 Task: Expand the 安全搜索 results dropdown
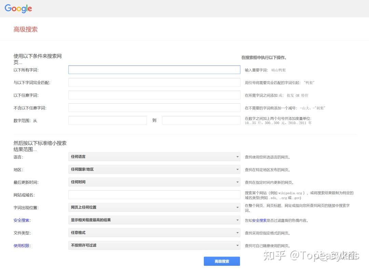[x=154, y=220]
